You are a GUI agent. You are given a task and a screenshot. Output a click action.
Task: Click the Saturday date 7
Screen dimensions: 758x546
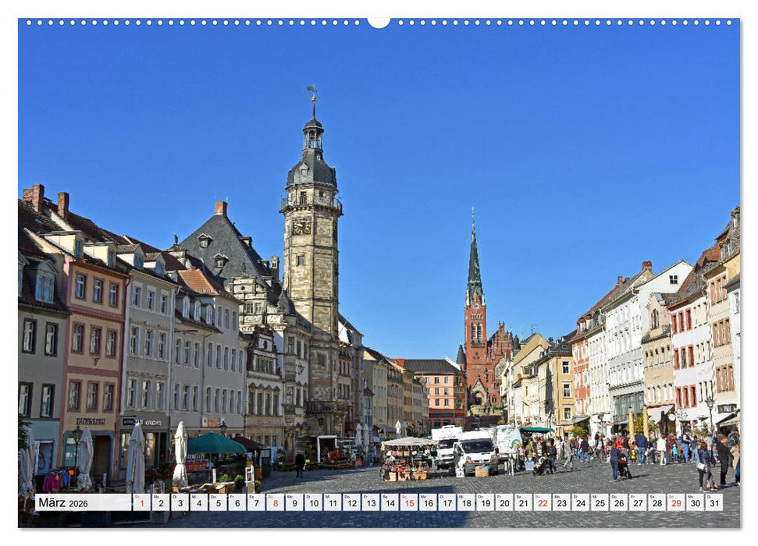pos(255,504)
